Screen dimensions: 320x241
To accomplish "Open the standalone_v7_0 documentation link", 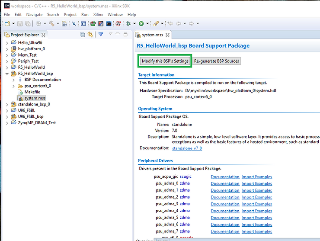I will tap(187, 148).
